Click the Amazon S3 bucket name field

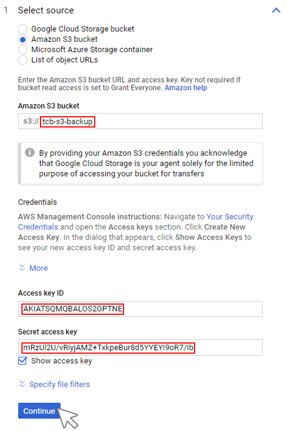click(x=140, y=121)
